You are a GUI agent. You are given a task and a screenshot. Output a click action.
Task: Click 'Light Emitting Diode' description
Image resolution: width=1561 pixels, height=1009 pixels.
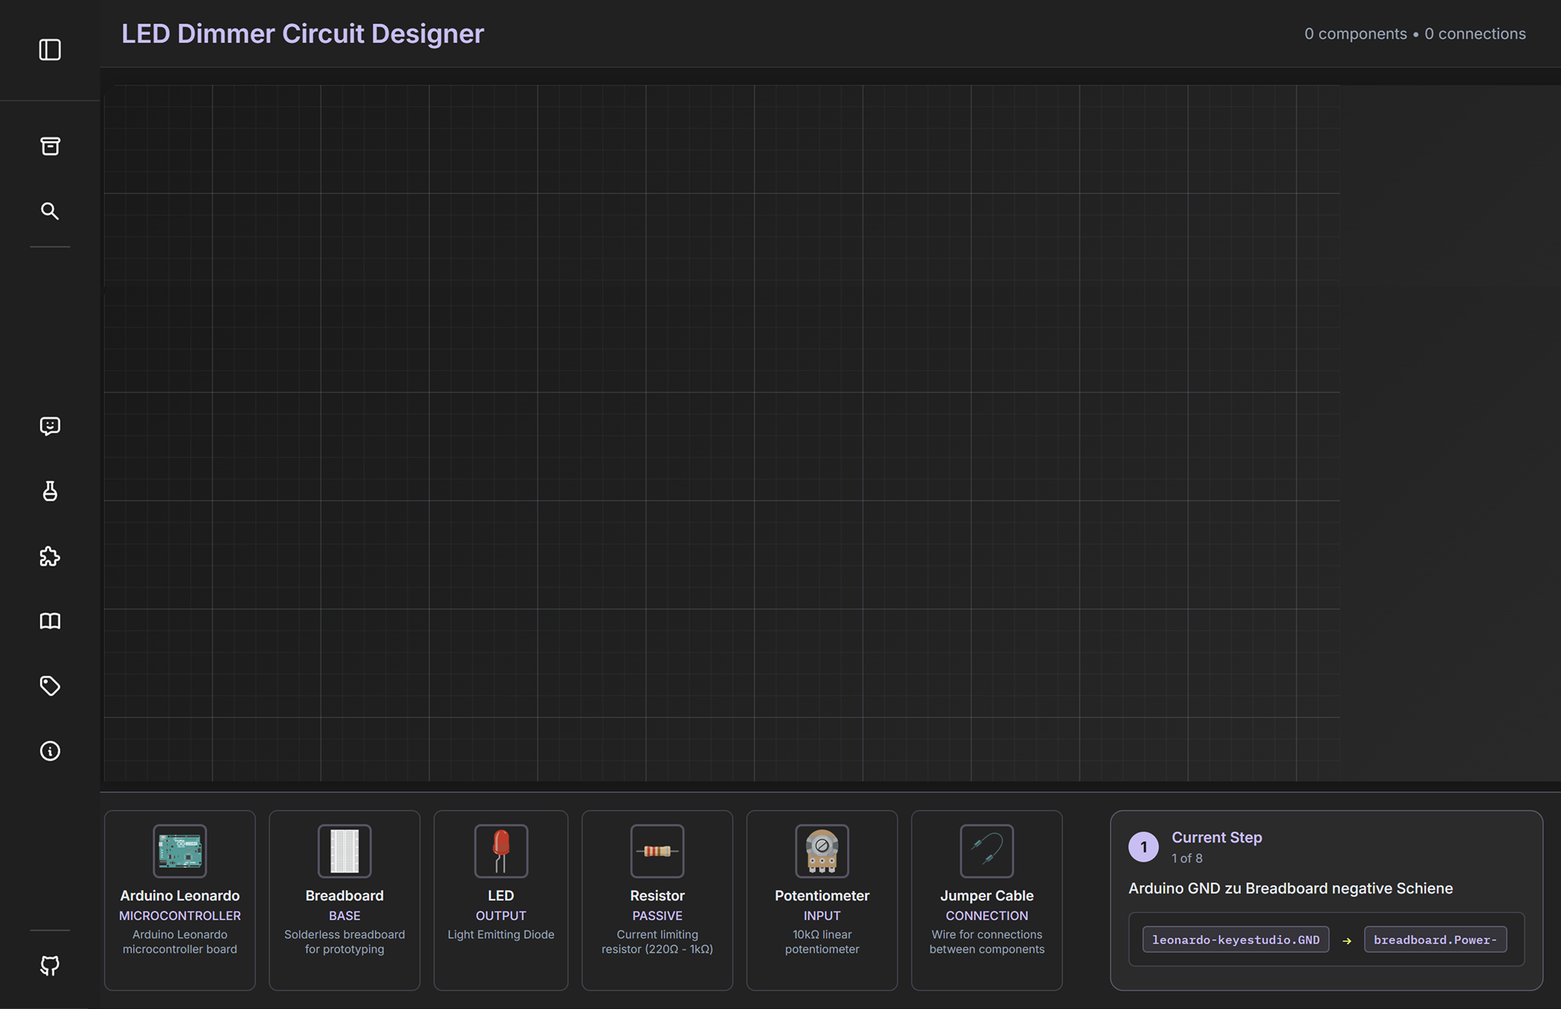tap(501, 934)
